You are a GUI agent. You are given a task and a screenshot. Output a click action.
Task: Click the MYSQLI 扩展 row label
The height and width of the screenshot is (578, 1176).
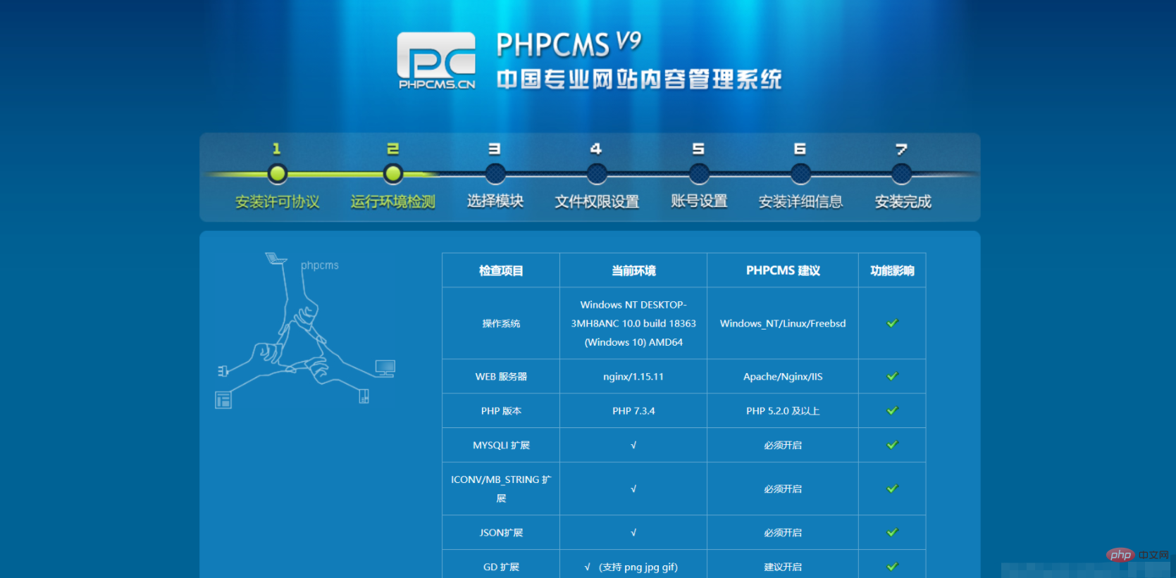point(501,446)
